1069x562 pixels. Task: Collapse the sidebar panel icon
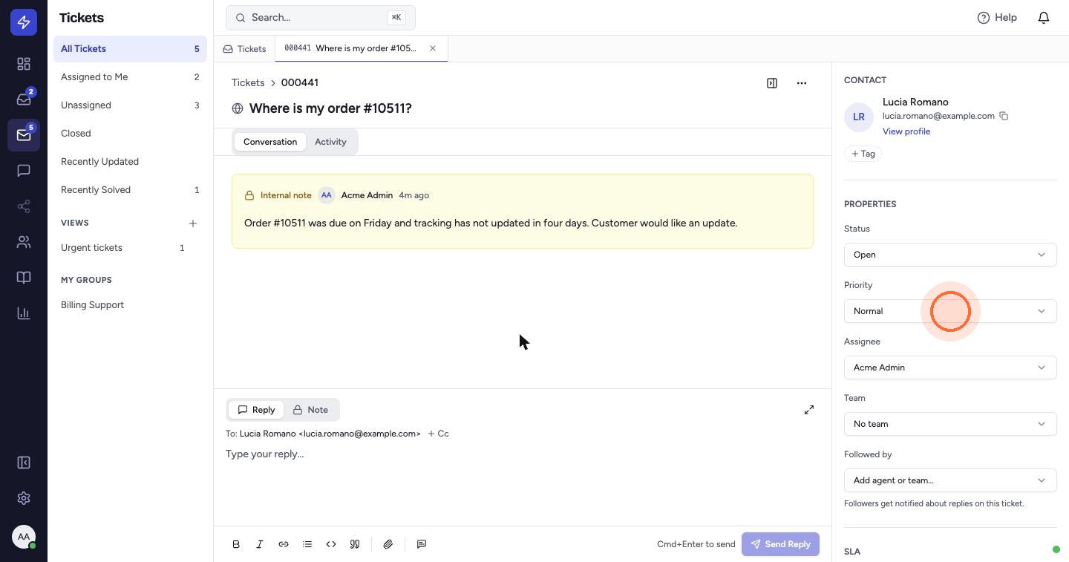point(24,463)
